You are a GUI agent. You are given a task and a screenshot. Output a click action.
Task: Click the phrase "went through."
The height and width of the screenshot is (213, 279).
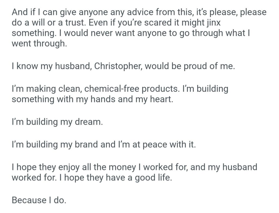(39, 44)
